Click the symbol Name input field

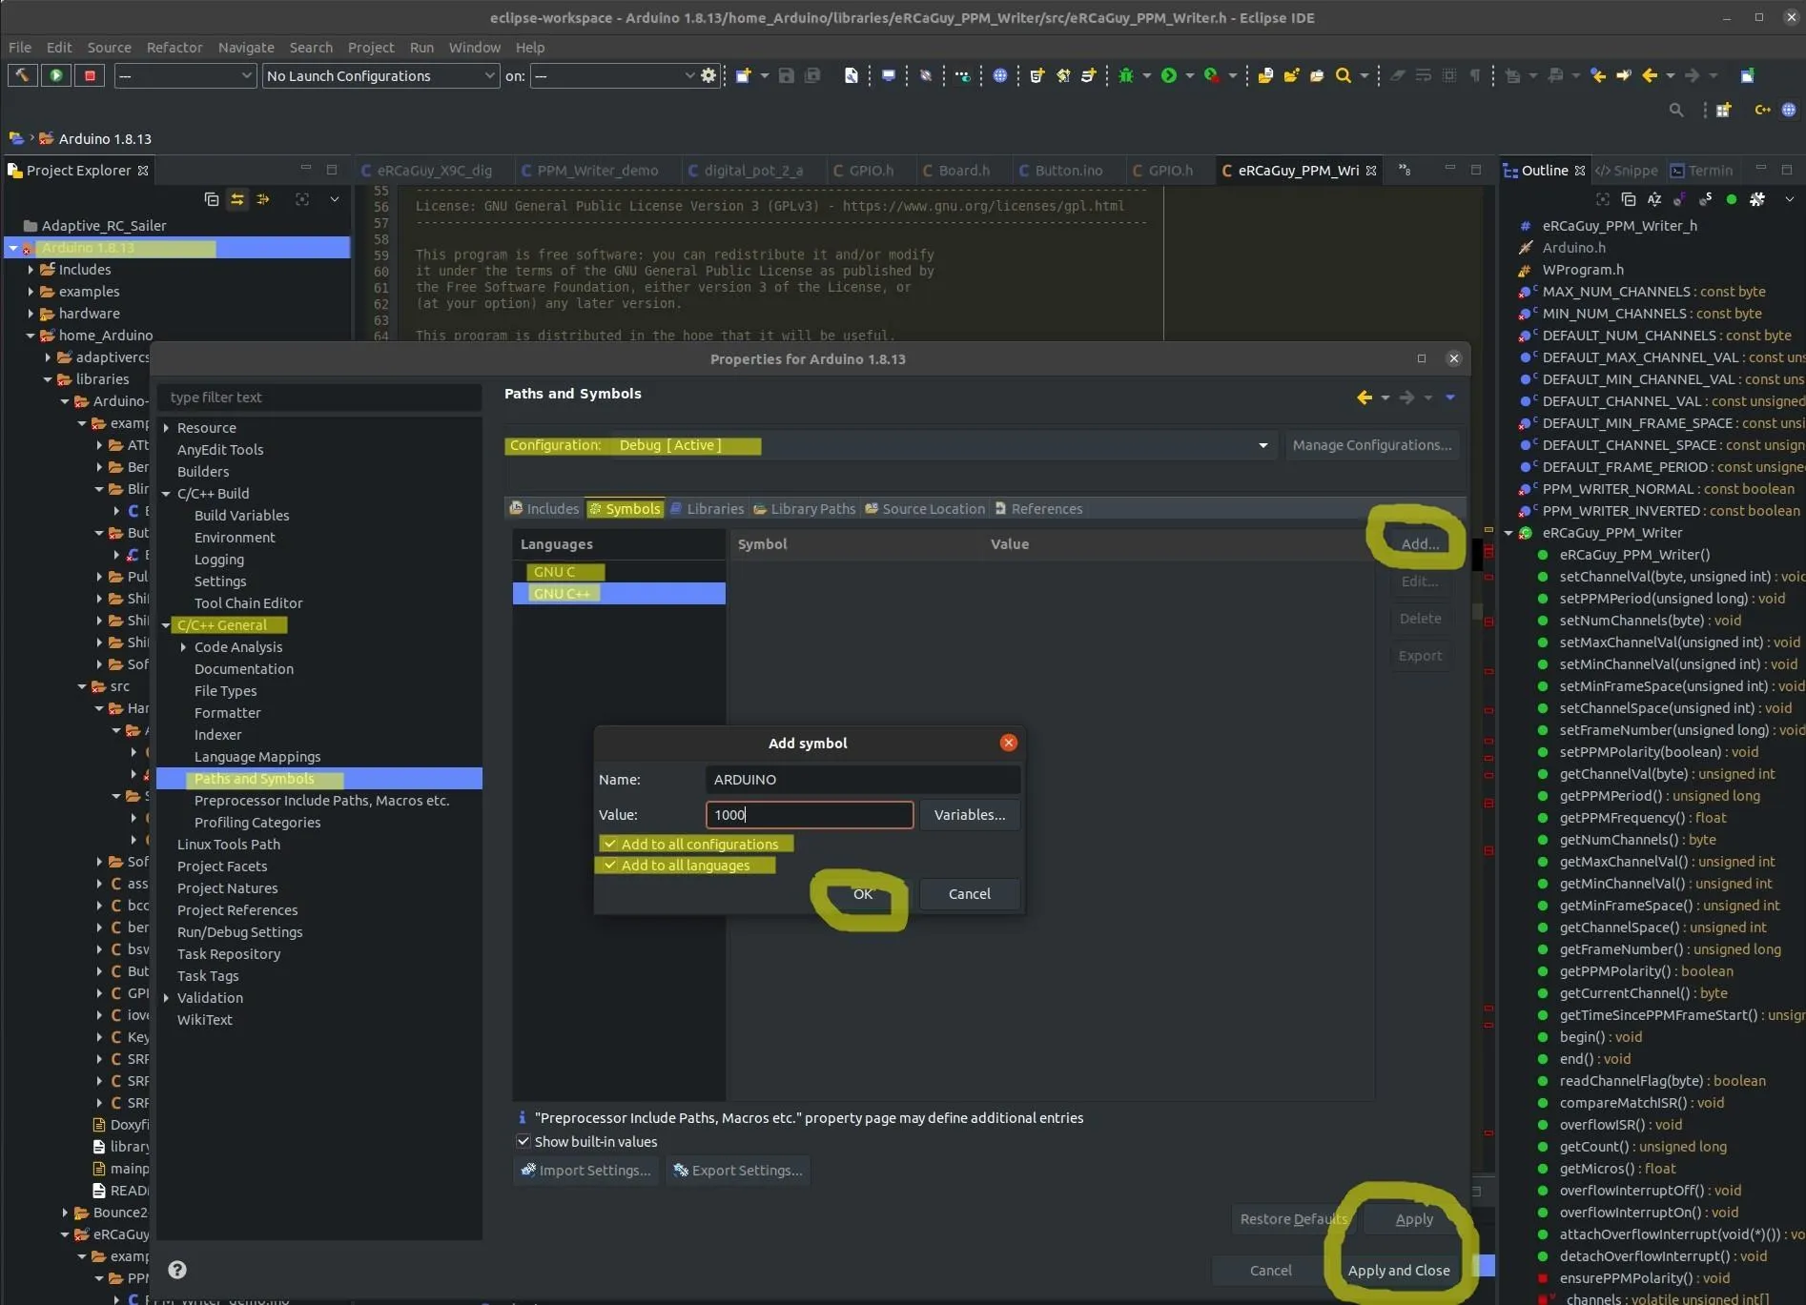click(863, 780)
